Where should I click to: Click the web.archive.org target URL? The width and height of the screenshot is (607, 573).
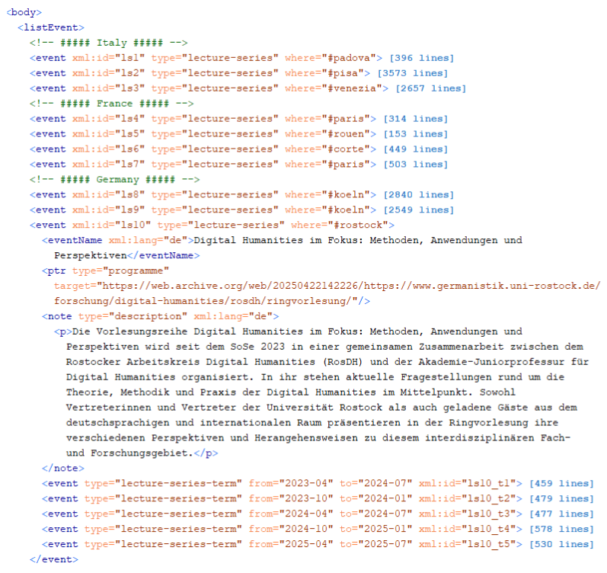point(327,286)
